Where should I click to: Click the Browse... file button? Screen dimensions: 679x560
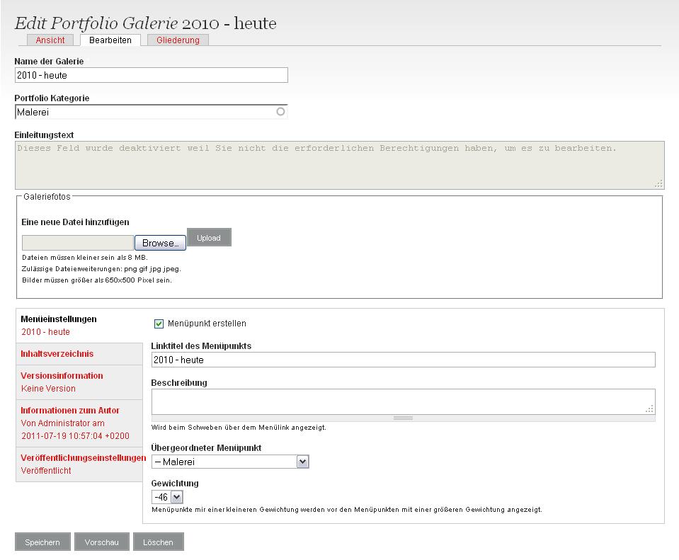point(160,243)
